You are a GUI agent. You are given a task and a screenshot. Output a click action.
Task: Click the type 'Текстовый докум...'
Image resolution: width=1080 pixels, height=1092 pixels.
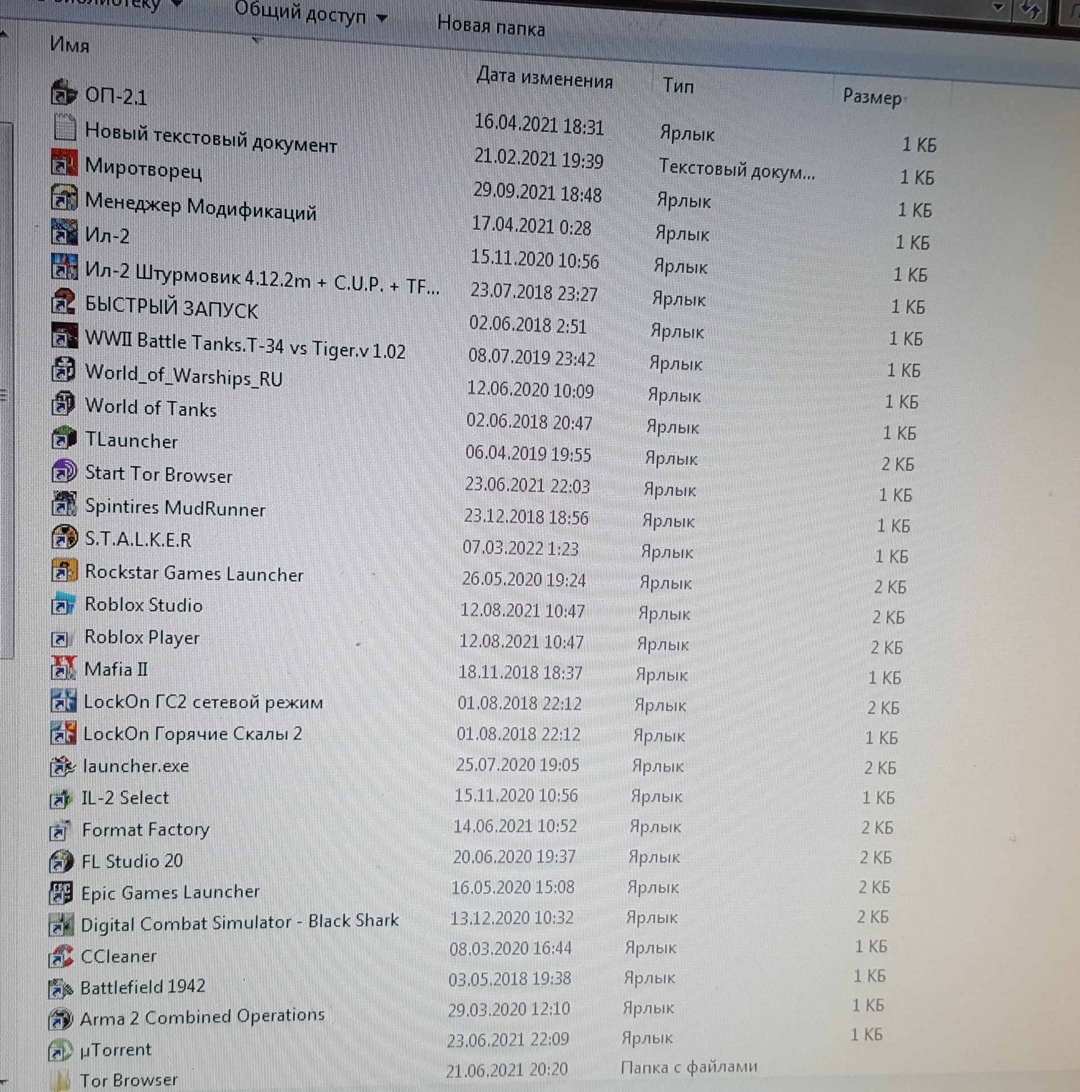(736, 169)
